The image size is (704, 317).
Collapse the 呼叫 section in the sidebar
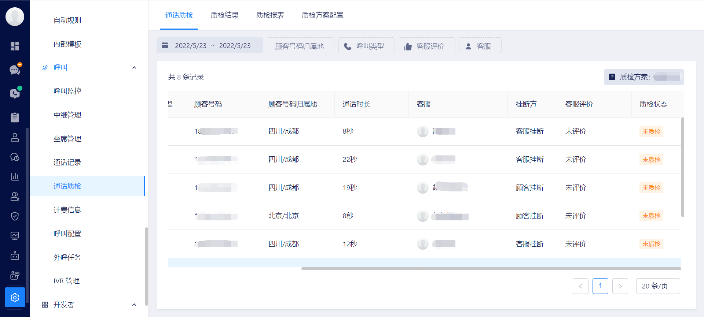pyautogui.click(x=134, y=67)
